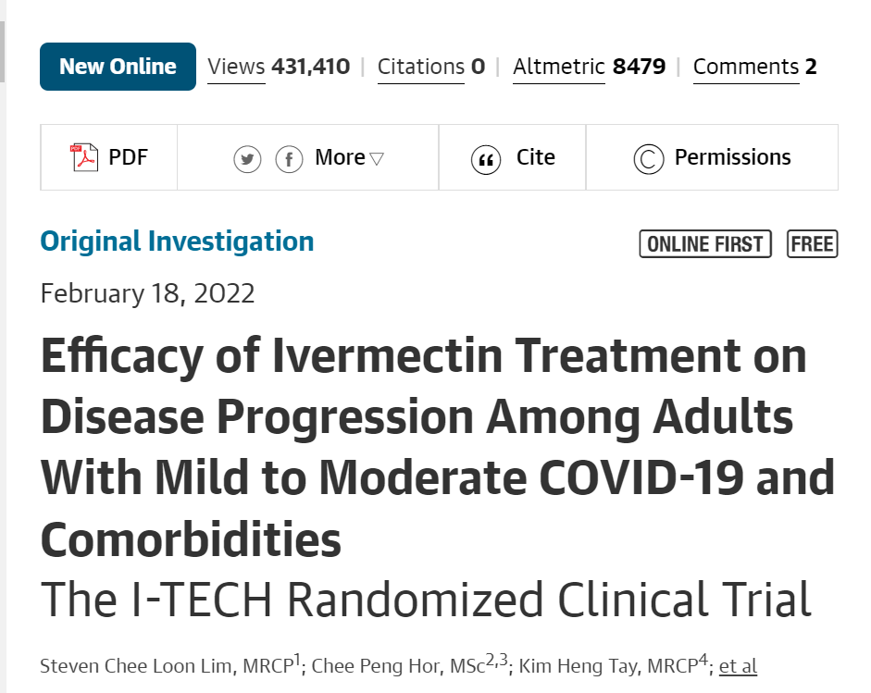The height and width of the screenshot is (693, 871).
Task: Click the PDF document icon
Action: (x=84, y=157)
